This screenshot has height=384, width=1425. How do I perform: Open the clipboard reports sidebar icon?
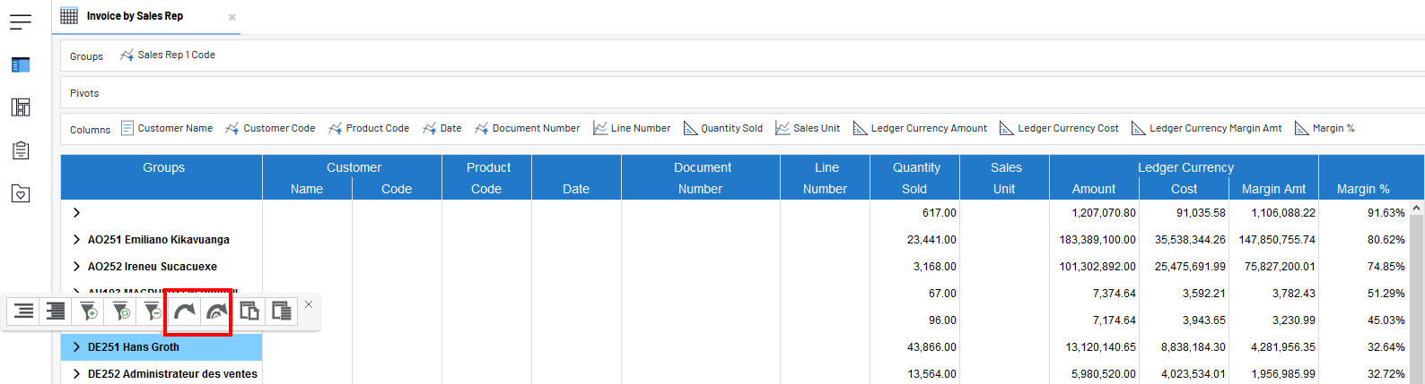click(21, 150)
